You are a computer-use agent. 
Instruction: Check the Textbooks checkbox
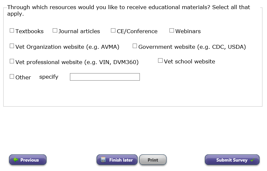tap(12, 31)
